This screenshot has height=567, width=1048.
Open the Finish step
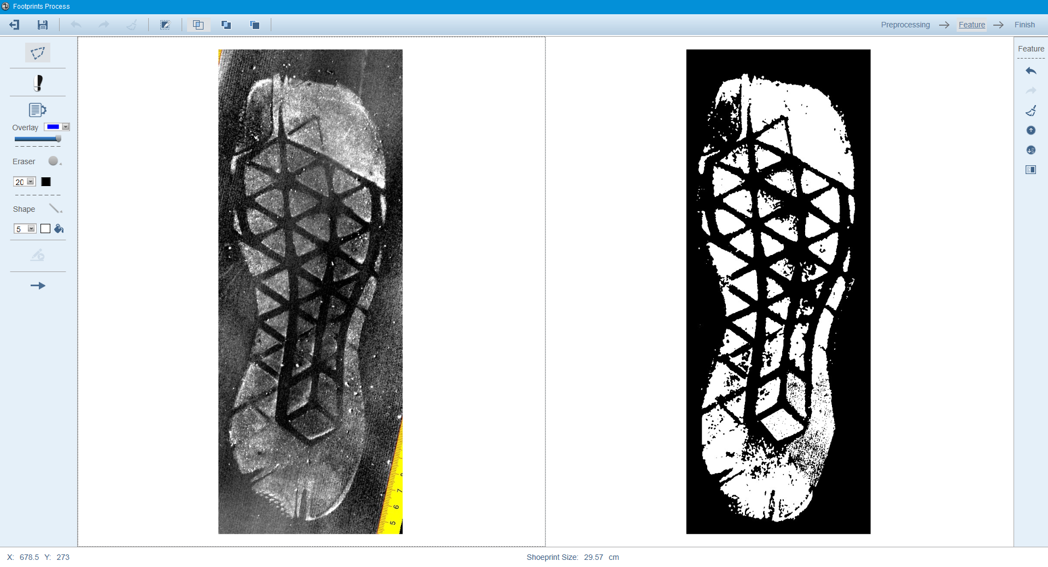point(1024,25)
